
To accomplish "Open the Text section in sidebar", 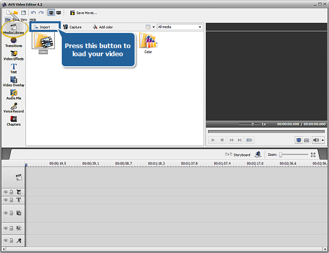I will (x=14, y=69).
